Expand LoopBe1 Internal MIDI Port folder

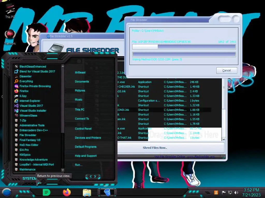coord(36,164)
